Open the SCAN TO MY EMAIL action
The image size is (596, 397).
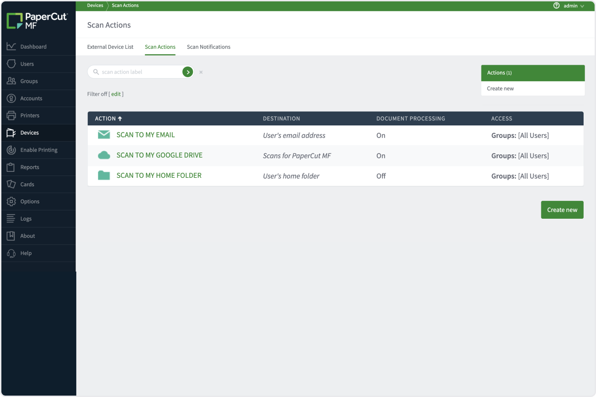146,135
